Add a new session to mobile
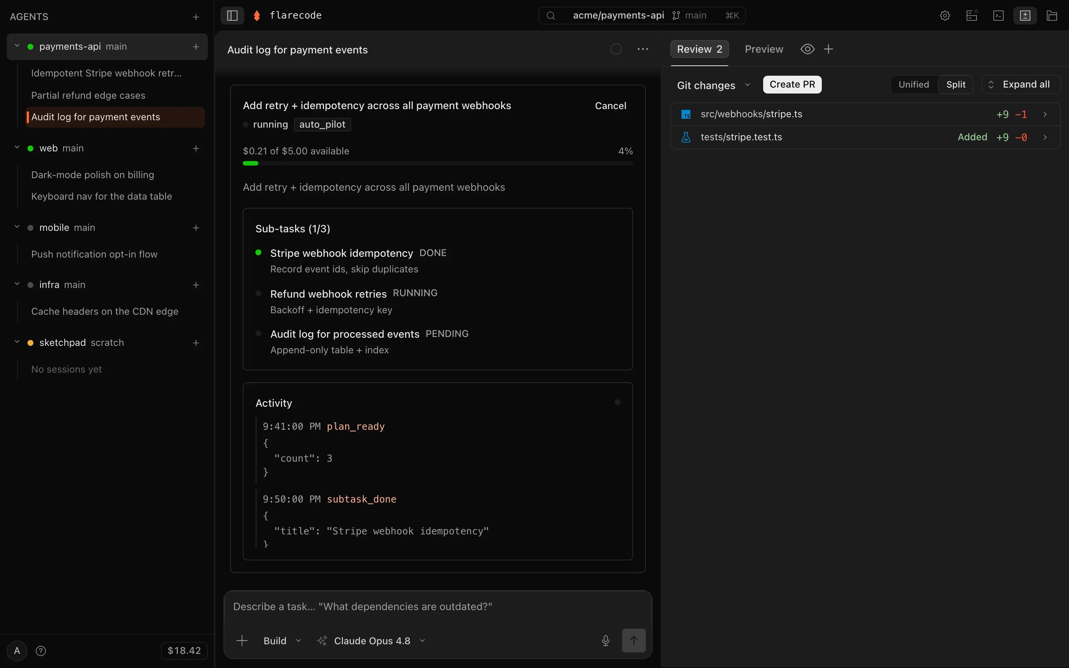This screenshot has width=1069, height=668. pos(196,227)
